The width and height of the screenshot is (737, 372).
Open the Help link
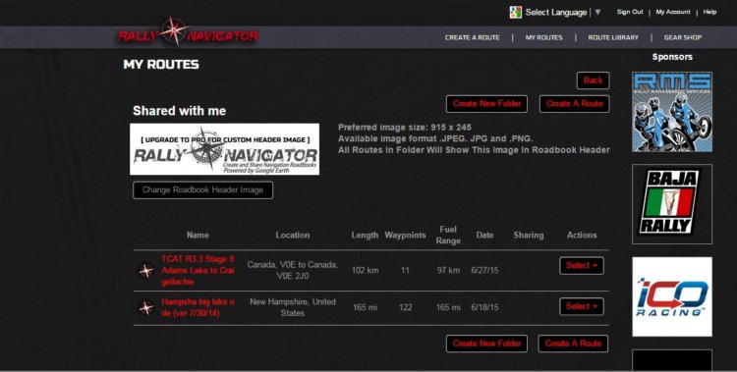(x=709, y=12)
